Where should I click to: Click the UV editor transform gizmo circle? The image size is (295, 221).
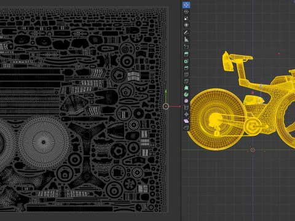coord(166,106)
